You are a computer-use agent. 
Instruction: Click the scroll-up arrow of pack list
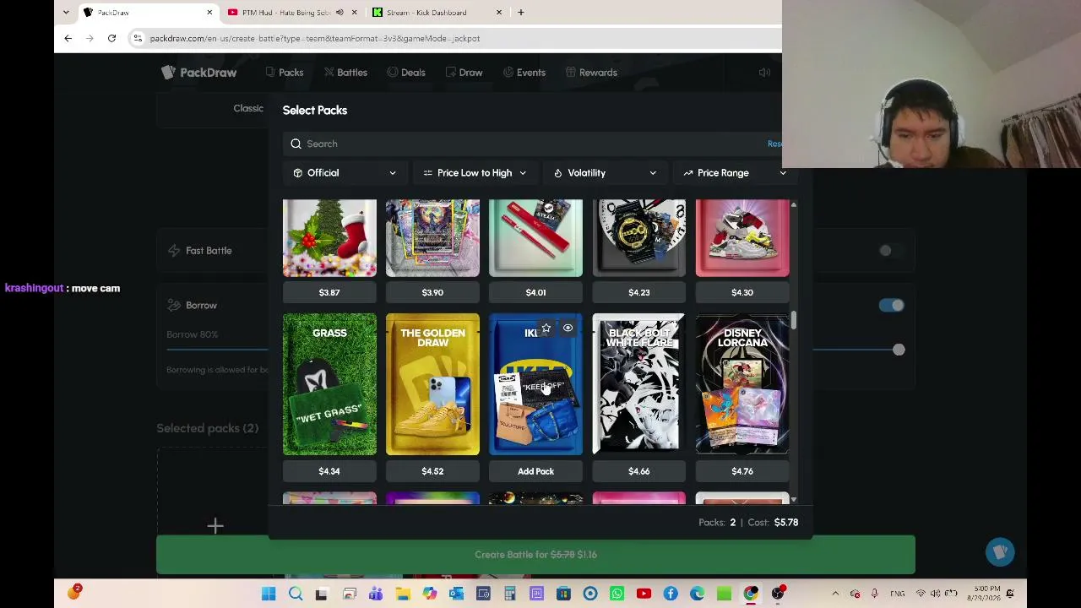coord(794,205)
